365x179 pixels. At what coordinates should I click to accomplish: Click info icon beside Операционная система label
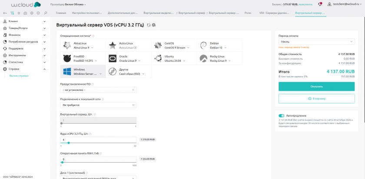pos(93,36)
